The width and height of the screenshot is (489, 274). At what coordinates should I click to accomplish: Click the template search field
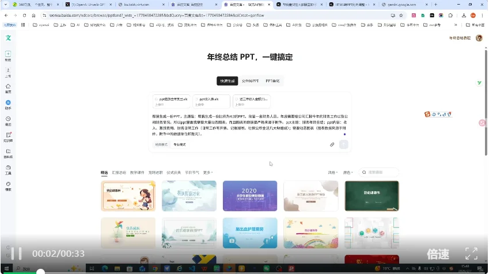coord(378,172)
